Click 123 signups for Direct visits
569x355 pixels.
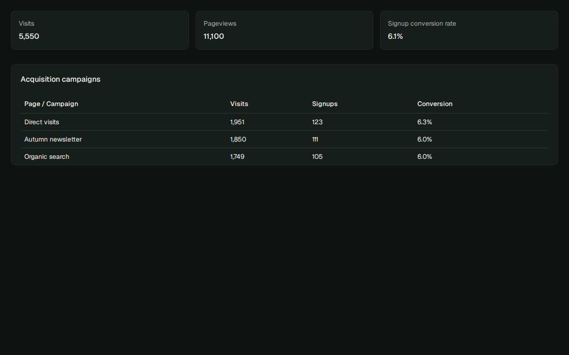[317, 122]
